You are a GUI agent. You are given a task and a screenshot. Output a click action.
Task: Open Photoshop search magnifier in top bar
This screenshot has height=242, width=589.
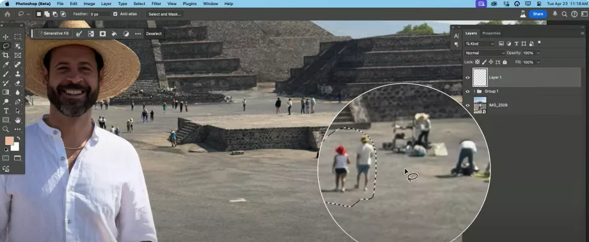tap(564, 14)
